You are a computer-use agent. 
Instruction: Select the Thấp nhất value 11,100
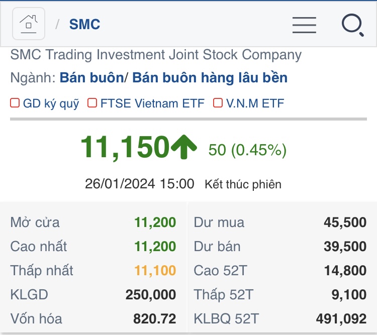click(155, 270)
